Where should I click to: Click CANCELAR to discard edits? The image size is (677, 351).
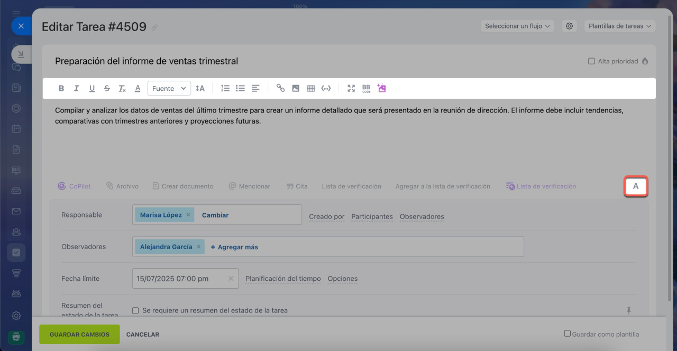click(x=143, y=334)
